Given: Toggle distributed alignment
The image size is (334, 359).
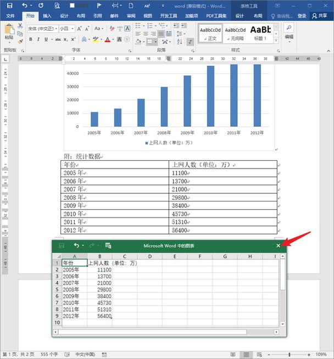Looking at the screenshot, I should pyautogui.click(x=169, y=33).
